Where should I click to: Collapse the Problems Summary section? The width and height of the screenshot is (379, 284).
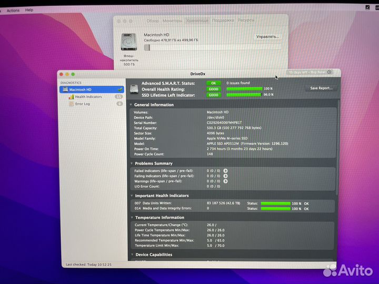tap(132, 164)
